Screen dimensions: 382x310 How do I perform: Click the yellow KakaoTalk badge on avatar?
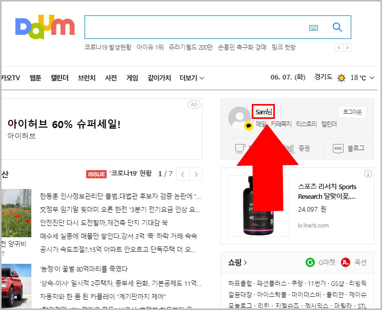click(249, 126)
